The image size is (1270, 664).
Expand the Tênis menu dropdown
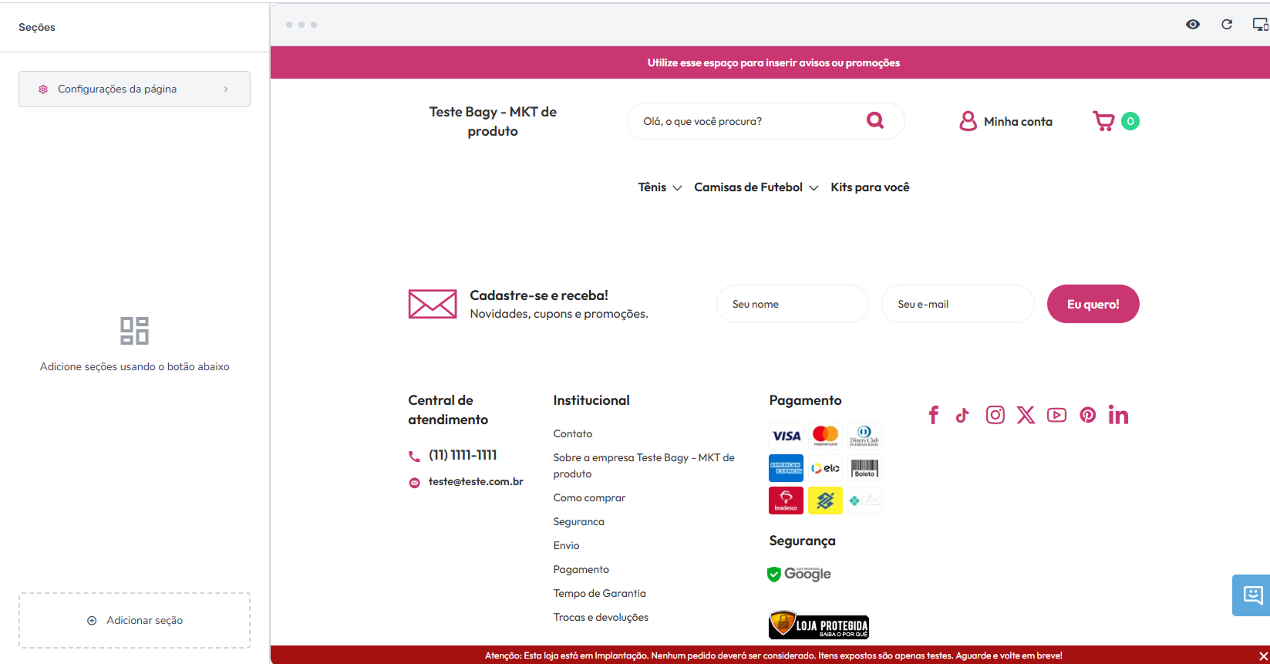point(659,187)
